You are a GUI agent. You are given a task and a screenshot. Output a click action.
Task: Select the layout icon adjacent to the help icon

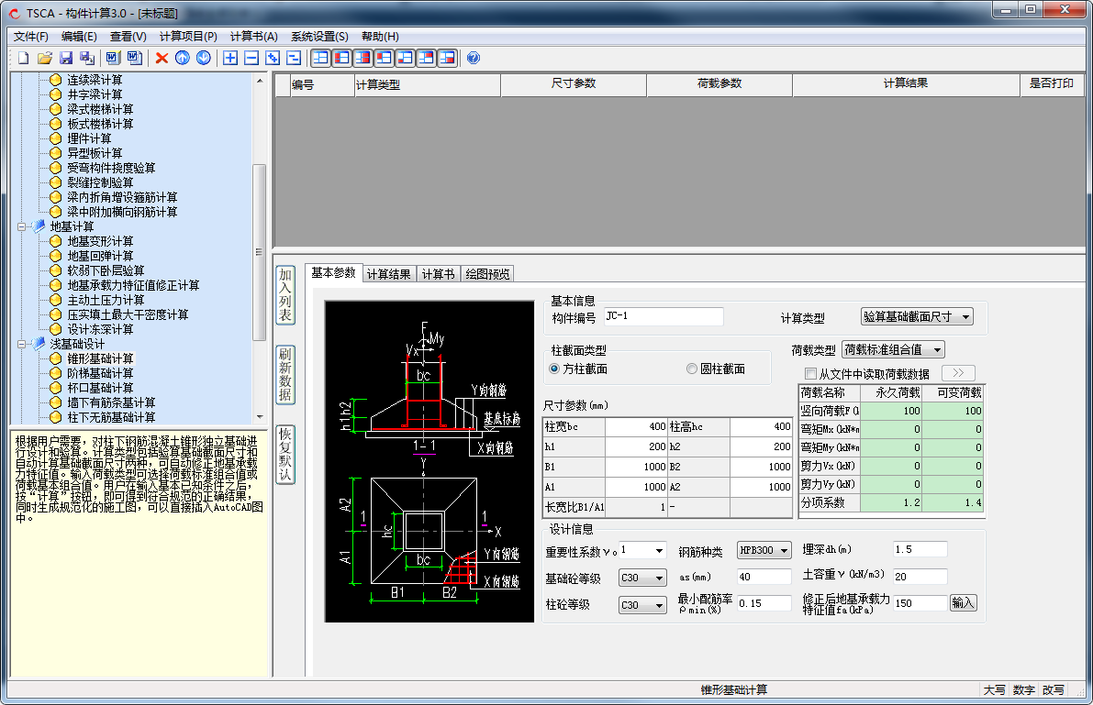(x=447, y=58)
